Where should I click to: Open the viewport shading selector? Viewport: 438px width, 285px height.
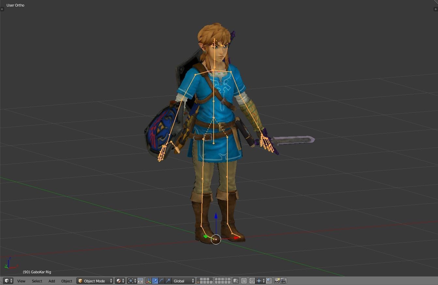pos(120,281)
